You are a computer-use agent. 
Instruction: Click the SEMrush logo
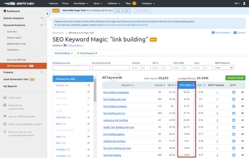click(19, 3)
